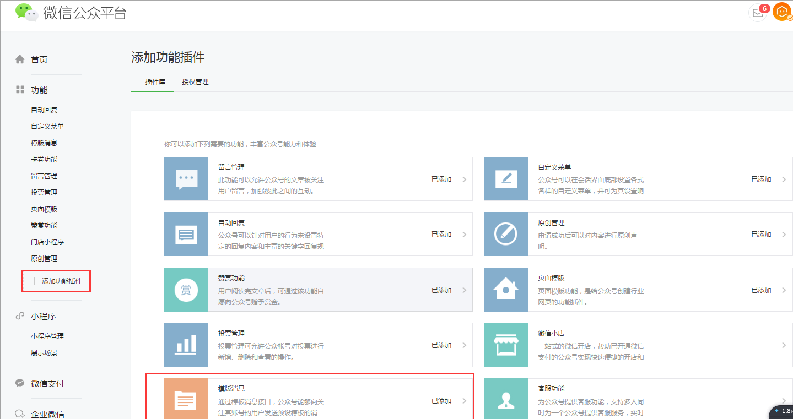Click the 赞赏功能 赏 icon
Viewport: 793px width, 419px height.
pos(186,290)
